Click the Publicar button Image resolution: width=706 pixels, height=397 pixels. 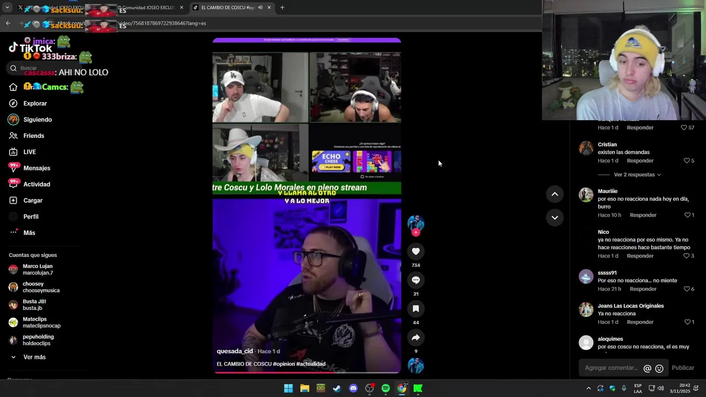pyautogui.click(x=683, y=368)
